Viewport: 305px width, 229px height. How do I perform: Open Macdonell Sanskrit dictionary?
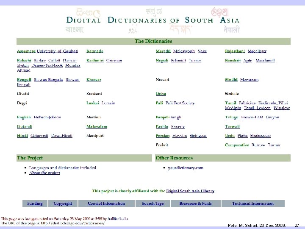265,60
